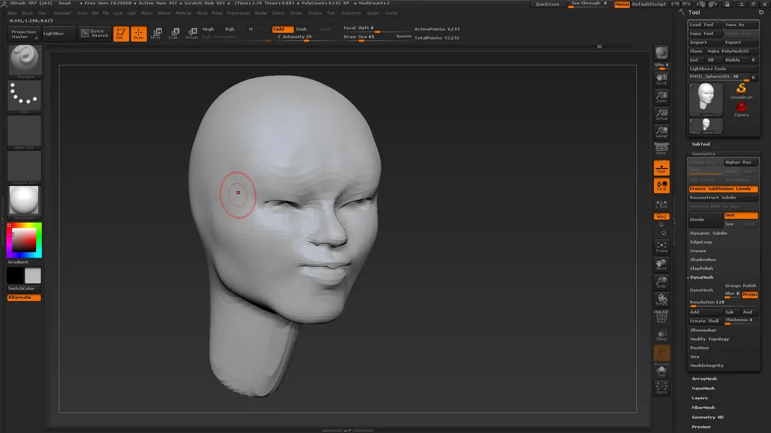Toggle Local symmetry button
The width and height of the screenshot is (771, 433).
661,185
